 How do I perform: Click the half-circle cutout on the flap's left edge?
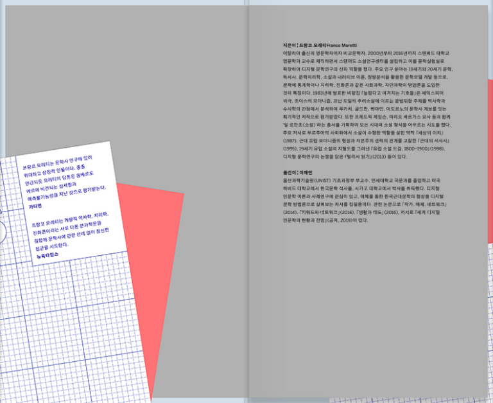click(2, 230)
